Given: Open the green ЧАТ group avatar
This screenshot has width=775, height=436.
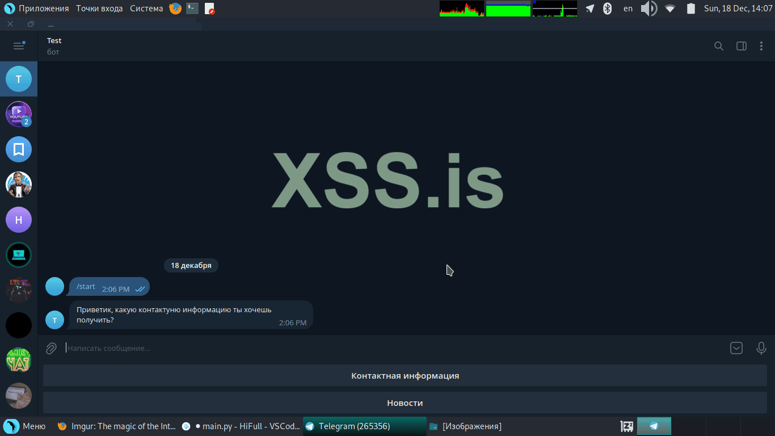Looking at the screenshot, I should [x=19, y=360].
